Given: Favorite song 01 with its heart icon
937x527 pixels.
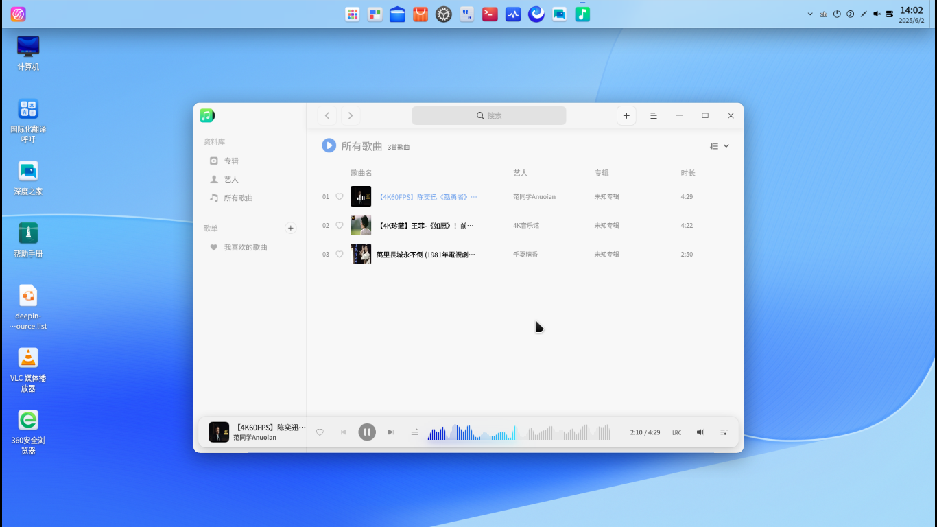Looking at the screenshot, I should tap(339, 197).
